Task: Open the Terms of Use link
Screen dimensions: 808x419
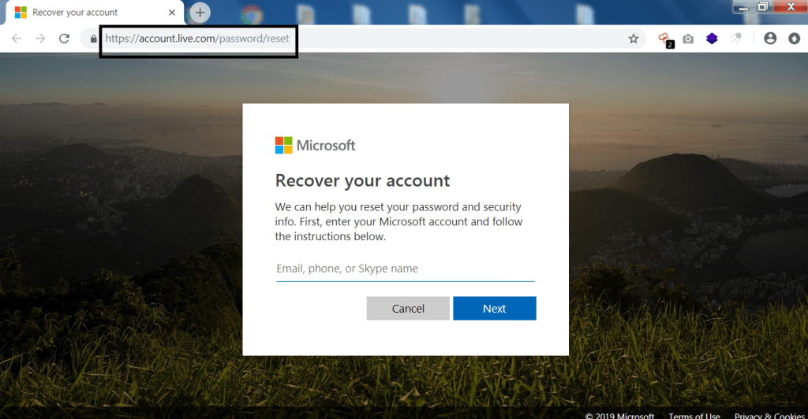Action: 694,415
